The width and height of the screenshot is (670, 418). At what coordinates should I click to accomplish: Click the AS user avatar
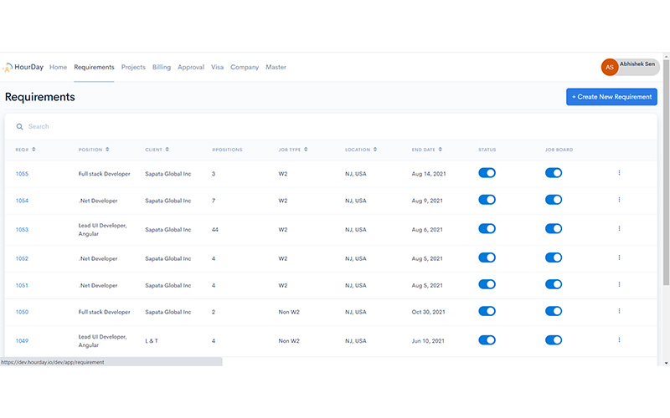pyautogui.click(x=610, y=67)
